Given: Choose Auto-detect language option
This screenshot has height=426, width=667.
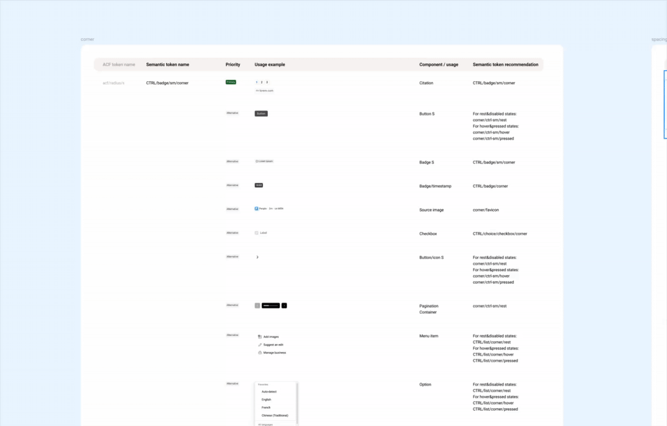Looking at the screenshot, I should [269, 392].
